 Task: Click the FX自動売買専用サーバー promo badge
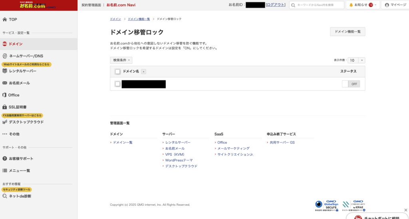click(22, 115)
